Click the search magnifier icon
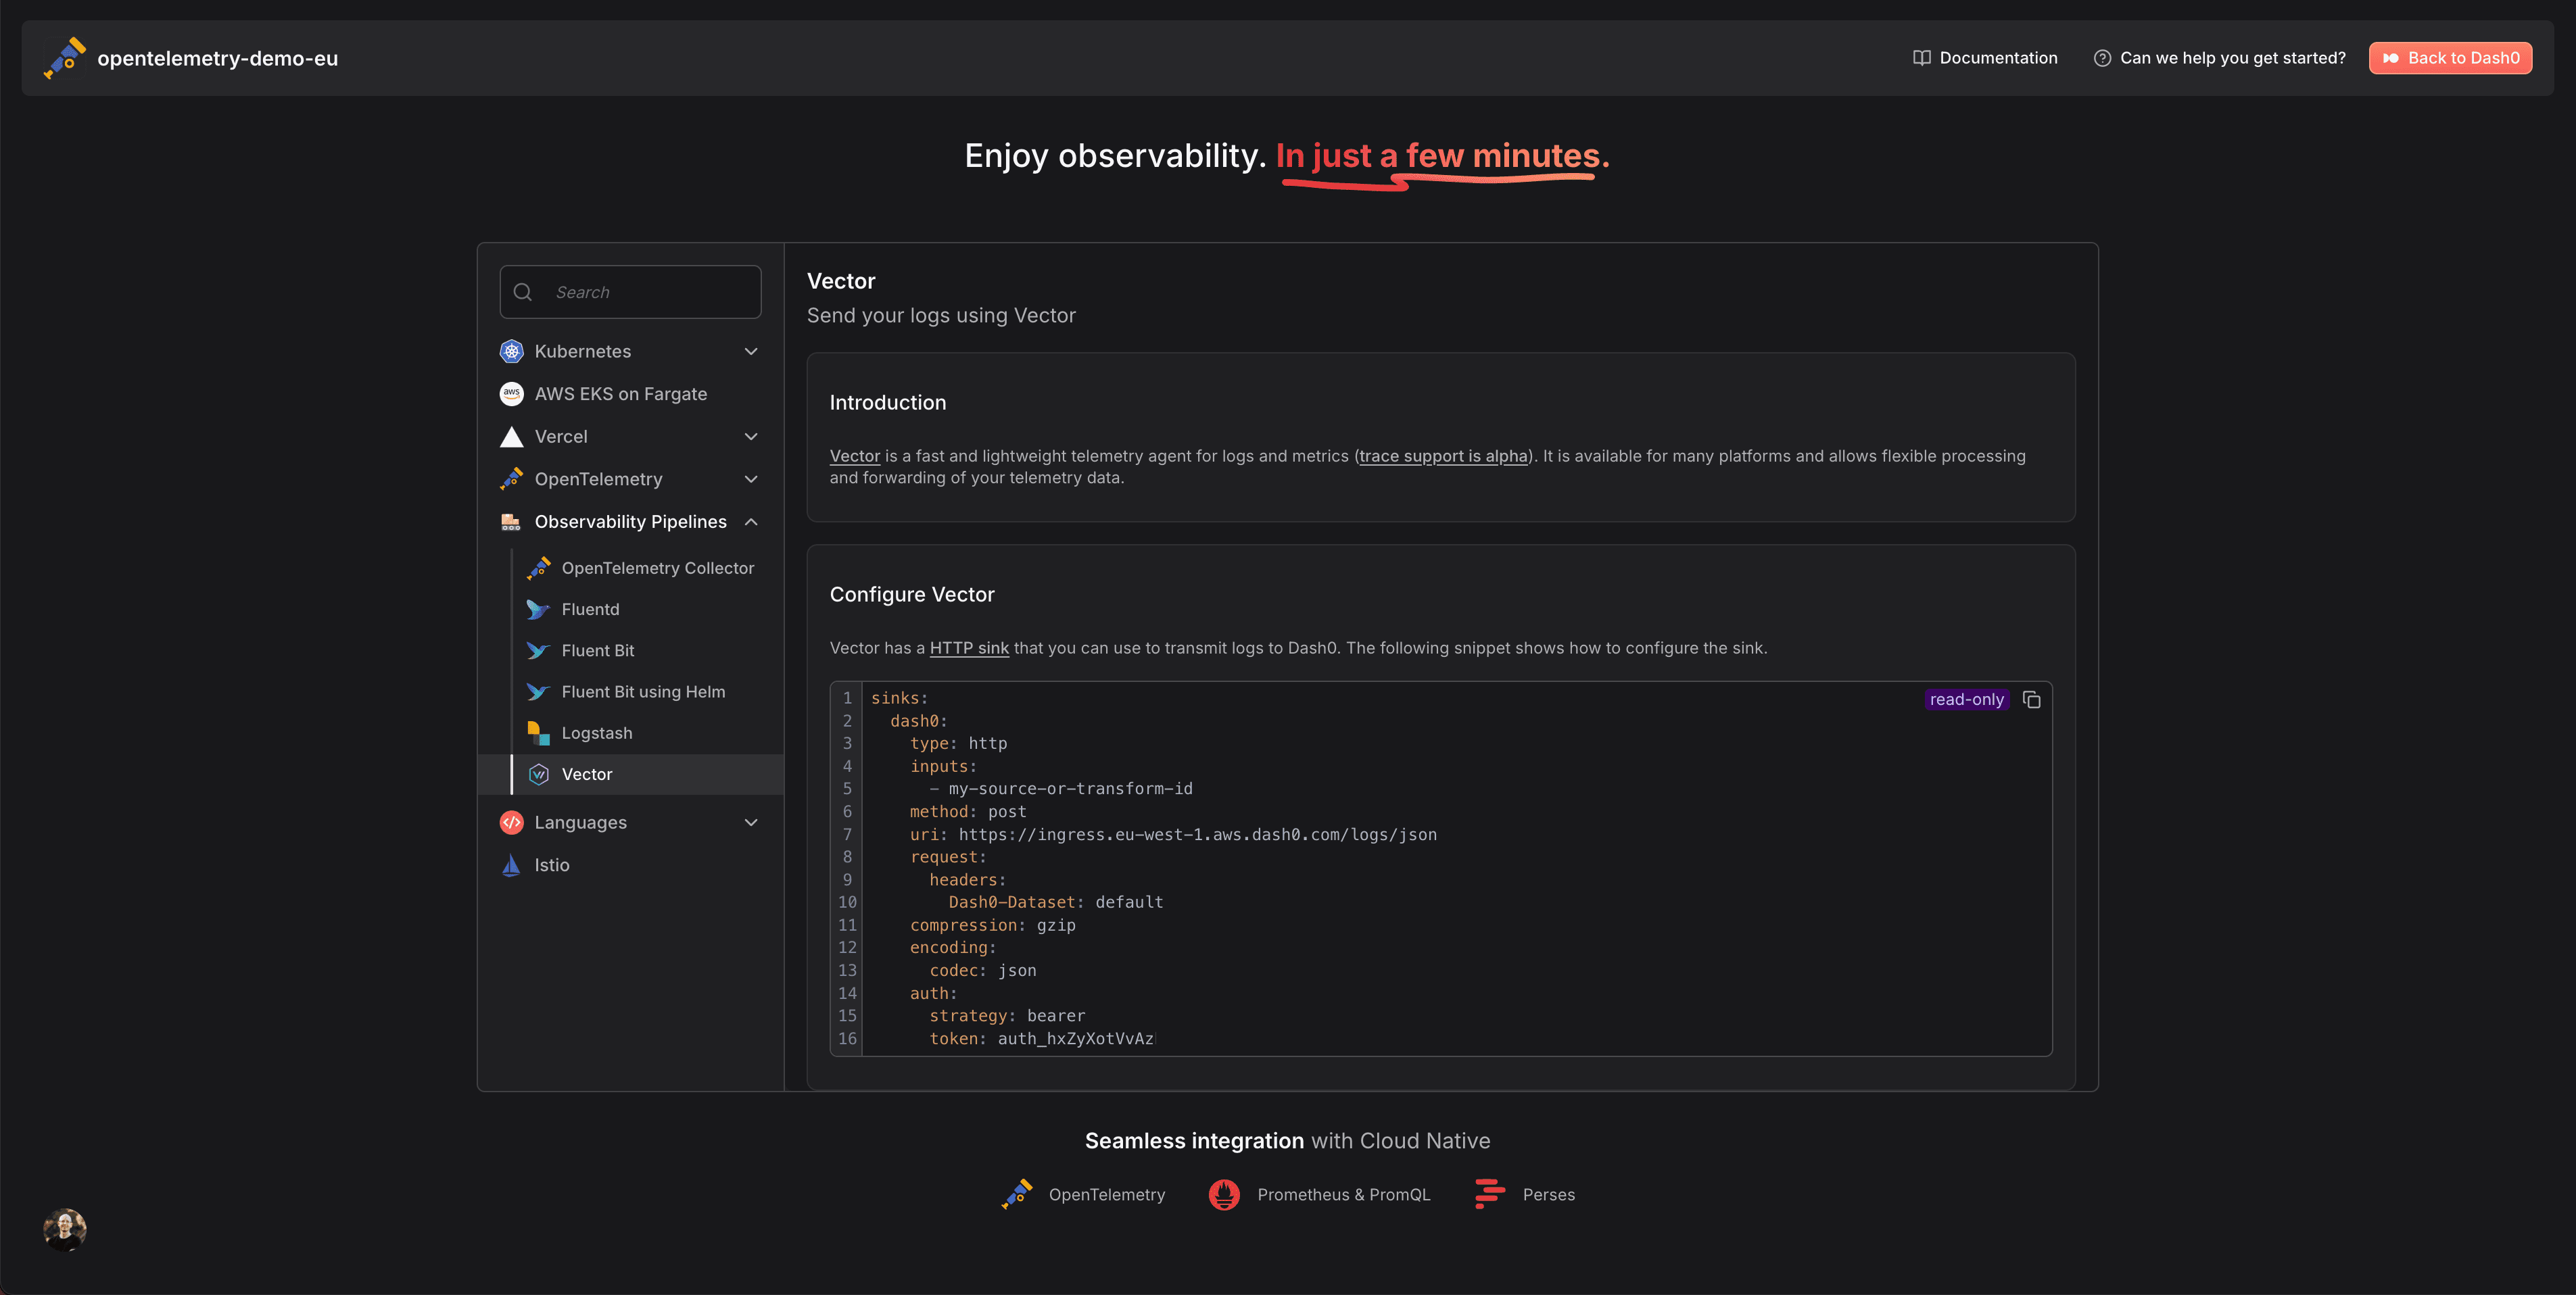The width and height of the screenshot is (2576, 1295). coord(522,292)
